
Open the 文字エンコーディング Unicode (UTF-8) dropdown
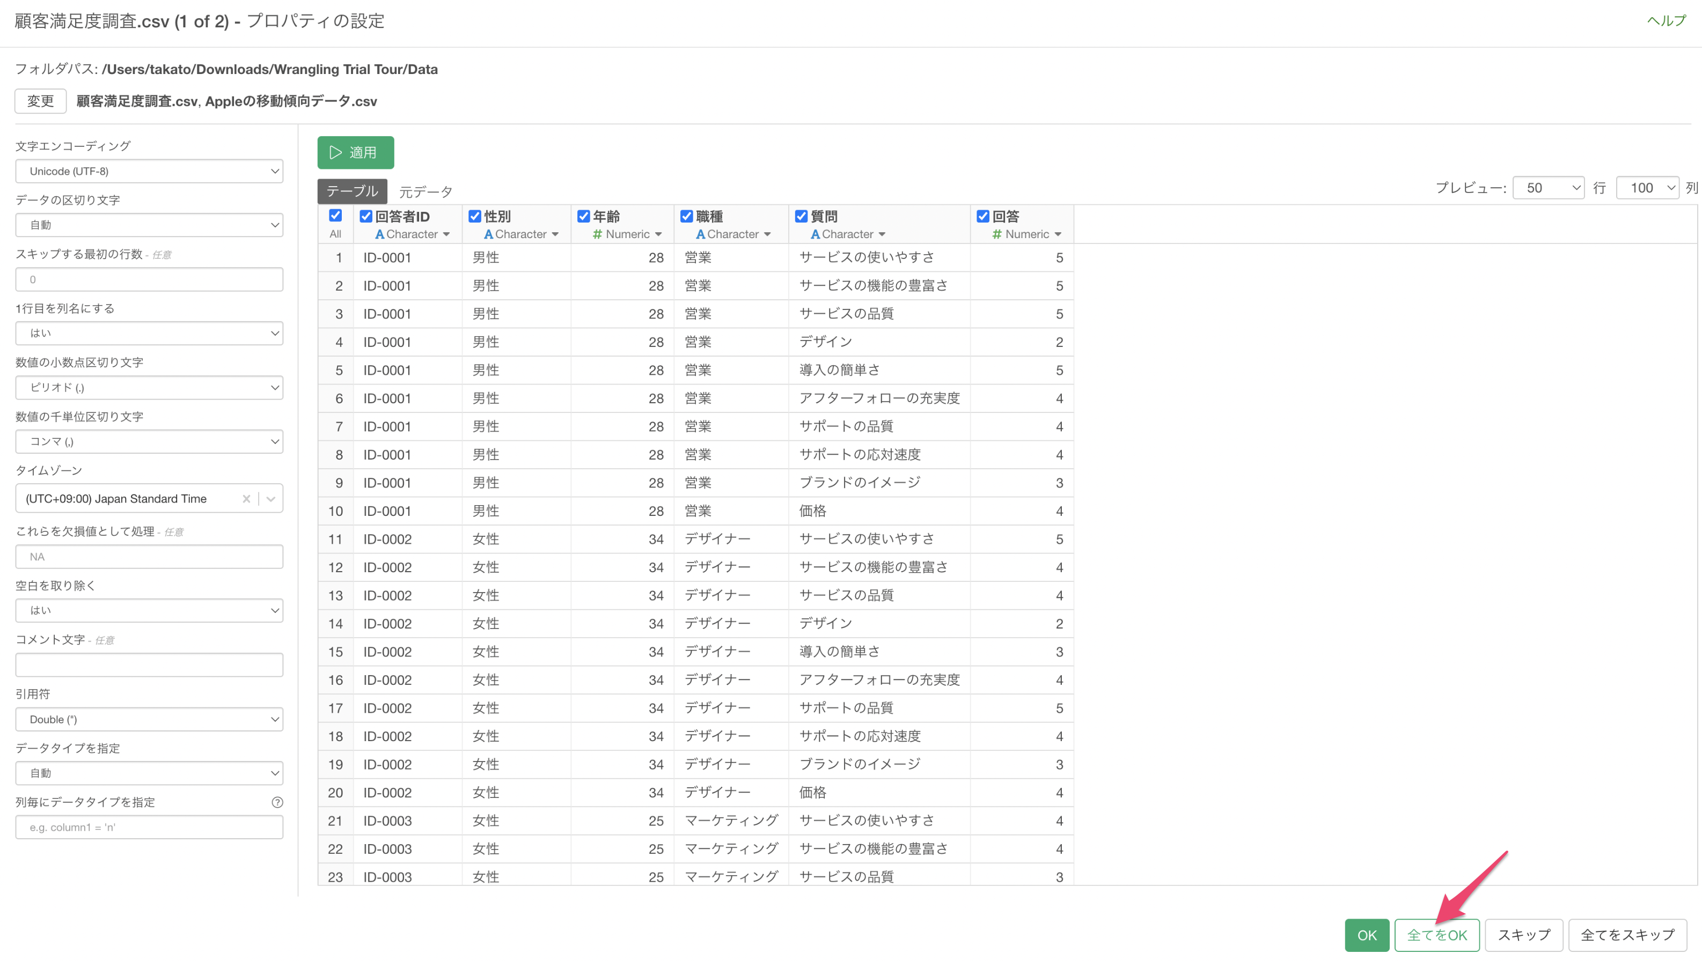[x=149, y=171]
